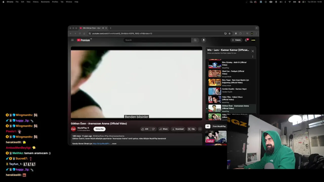Open Chrome media control icon

(x=247, y=33)
